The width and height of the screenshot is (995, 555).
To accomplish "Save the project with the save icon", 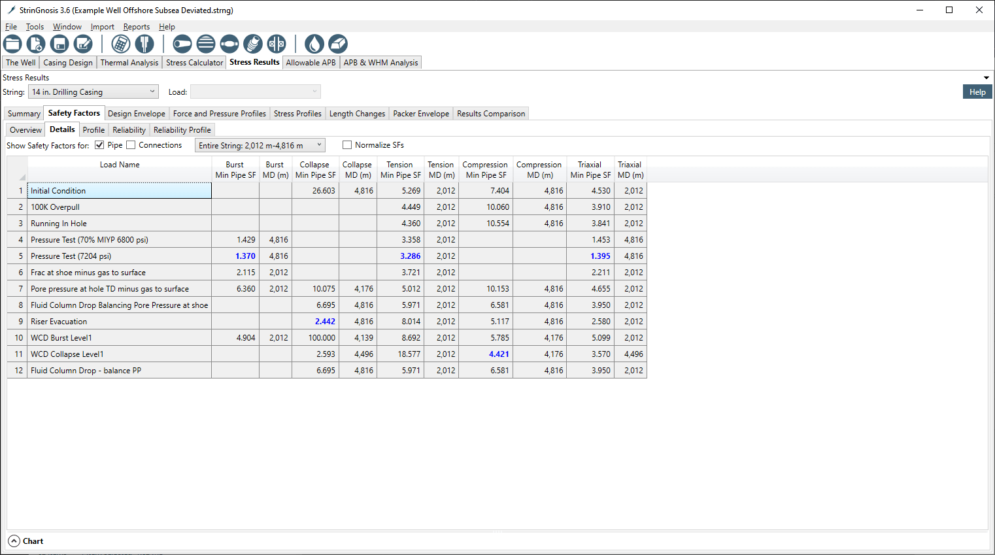I will click(59, 44).
